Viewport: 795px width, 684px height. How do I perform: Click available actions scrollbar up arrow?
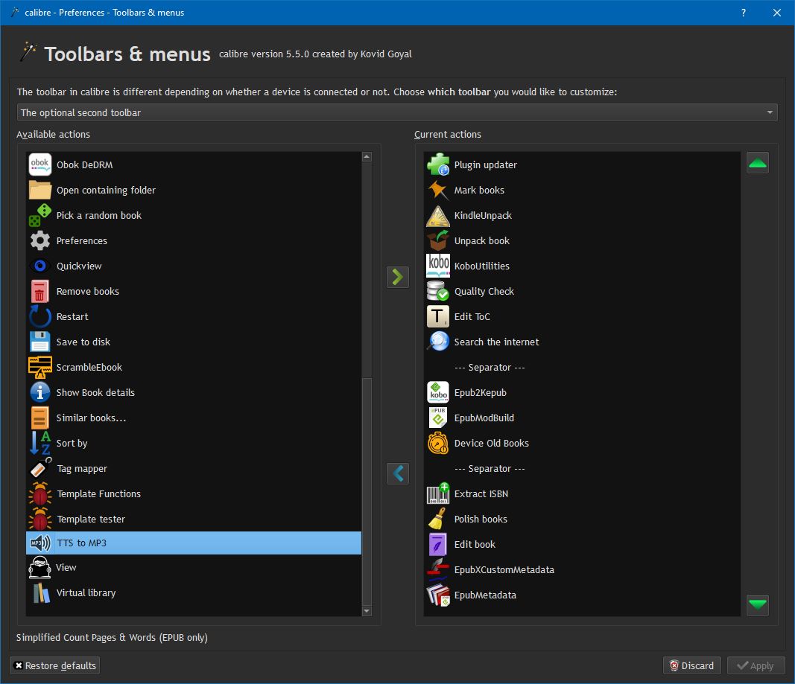coord(367,156)
